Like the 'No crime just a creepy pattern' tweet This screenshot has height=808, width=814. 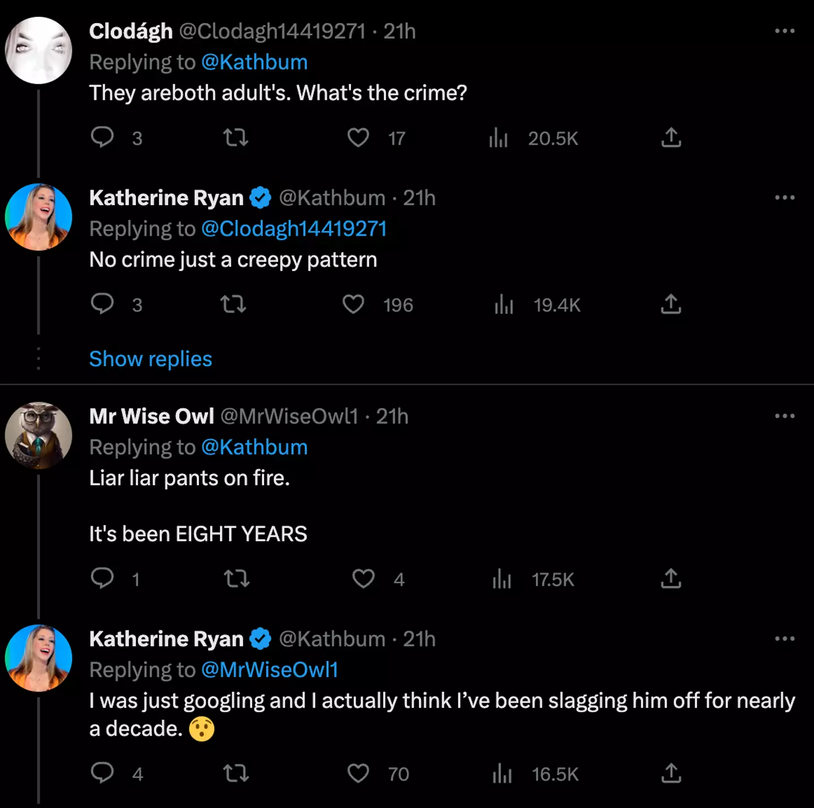click(x=354, y=305)
